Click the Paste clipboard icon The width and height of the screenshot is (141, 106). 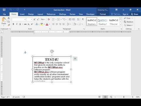point(4,19)
